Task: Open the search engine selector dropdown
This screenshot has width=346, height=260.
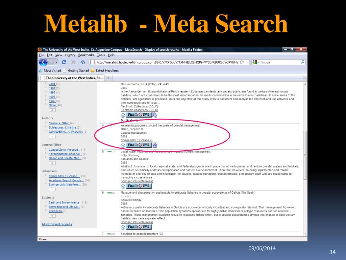Action: [255, 62]
